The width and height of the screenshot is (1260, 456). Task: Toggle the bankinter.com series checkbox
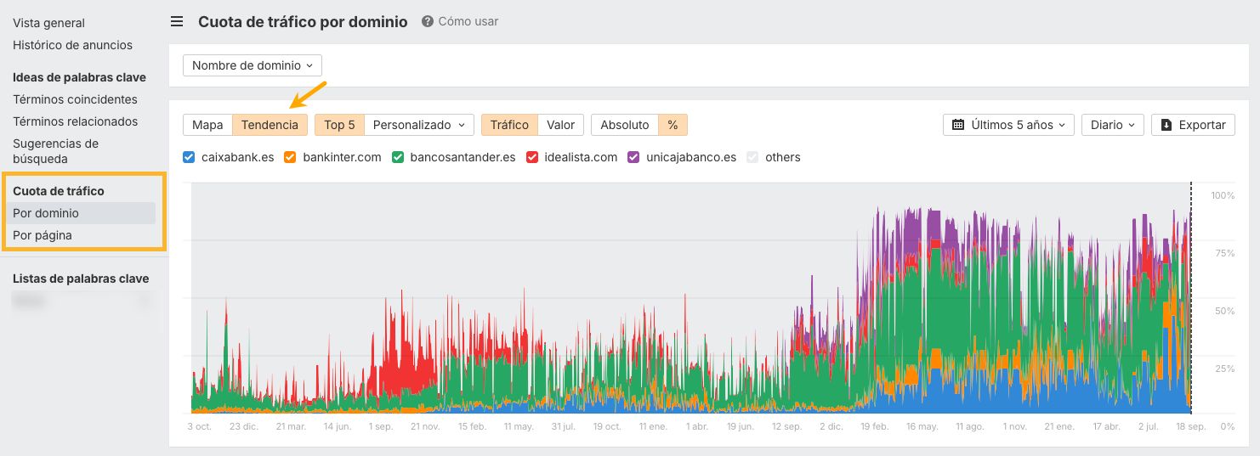[290, 157]
